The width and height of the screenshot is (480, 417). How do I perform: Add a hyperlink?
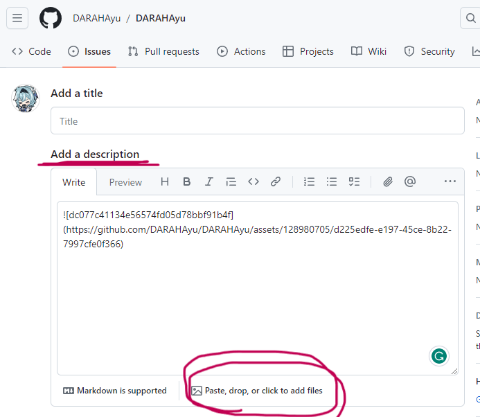pos(276,182)
